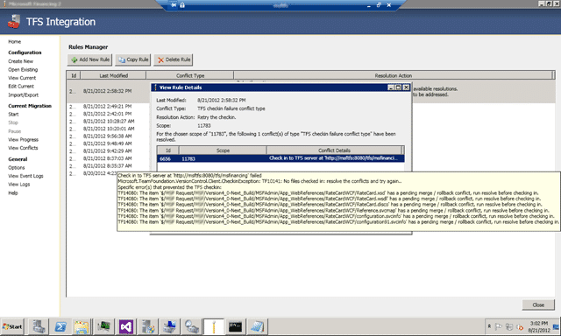Image resolution: width=561 pixels, height=336 pixels.
Task: Click the volume tray icon
Action: tap(520, 326)
